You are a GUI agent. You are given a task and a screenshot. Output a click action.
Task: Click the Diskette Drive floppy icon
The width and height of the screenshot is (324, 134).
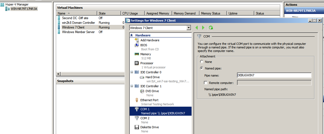click(x=137, y=127)
